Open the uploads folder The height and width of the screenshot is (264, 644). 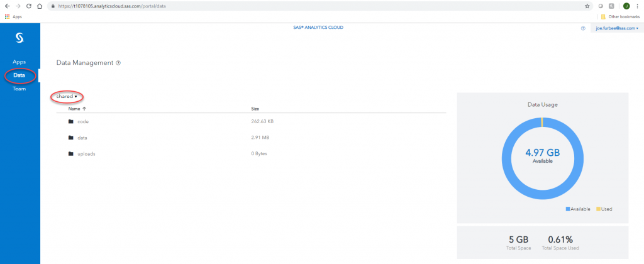click(x=86, y=154)
